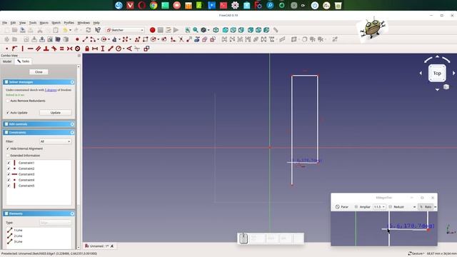Apply the Coincident point constraint tool

[6, 49]
